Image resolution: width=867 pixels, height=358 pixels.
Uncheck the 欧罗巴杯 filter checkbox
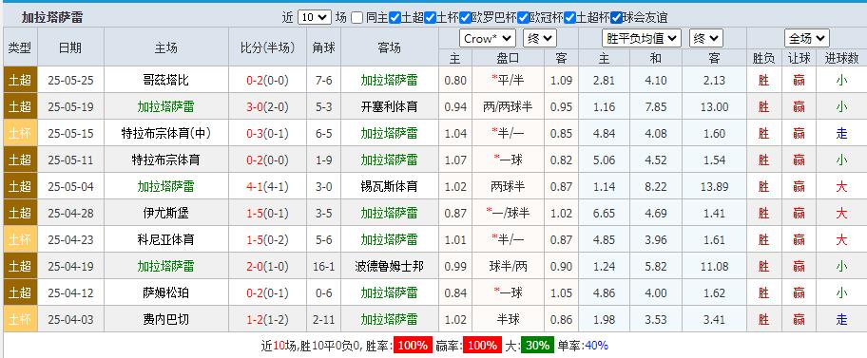click(x=466, y=18)
